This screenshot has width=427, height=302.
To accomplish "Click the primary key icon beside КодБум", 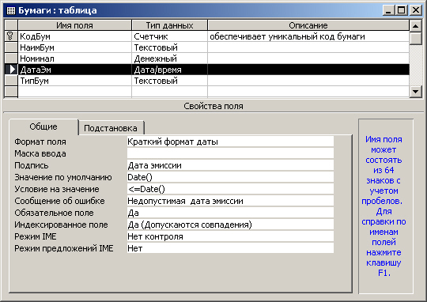I will pyautogui.click(x=10, y=36).
